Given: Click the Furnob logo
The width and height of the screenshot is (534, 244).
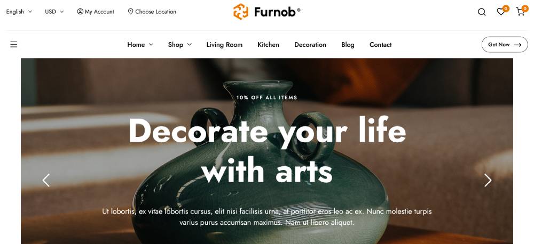Looking at the screenshot, I should 266,12.
